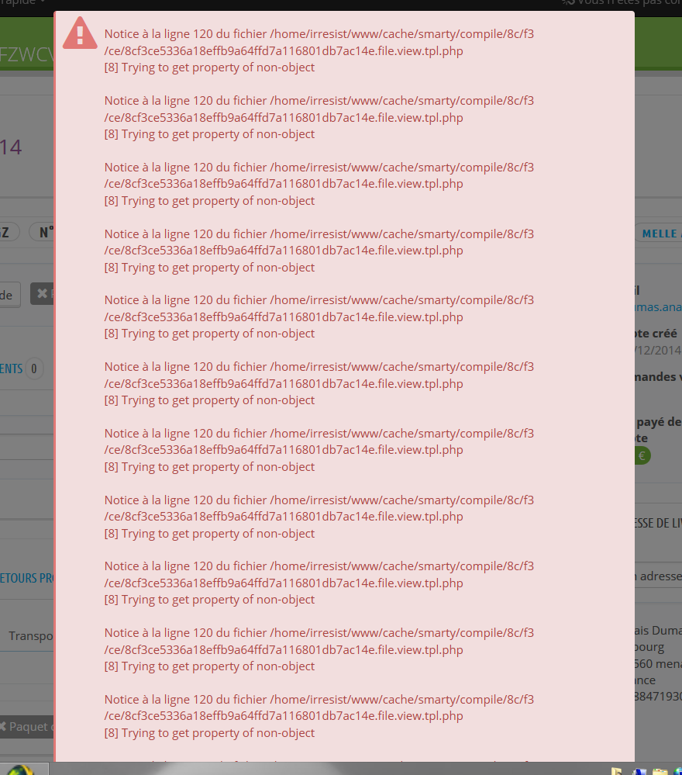Screen dimensions: 682x775
Task: Click the 'N°' badge pill
Action: tap(43, 232)
